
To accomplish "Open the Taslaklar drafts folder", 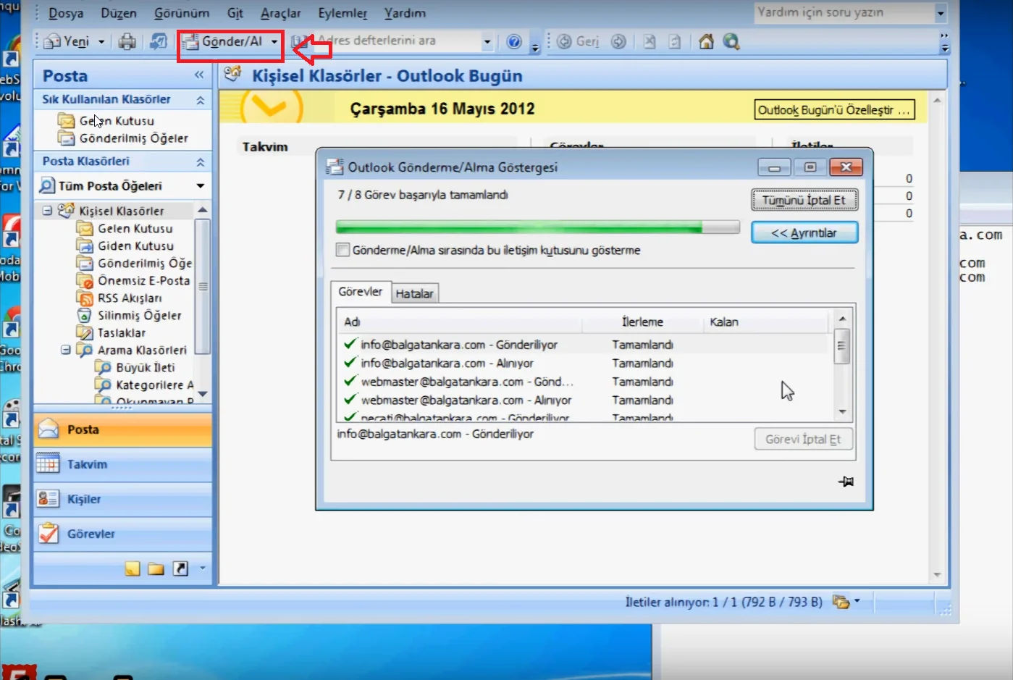I will click(x=121, y=333).
